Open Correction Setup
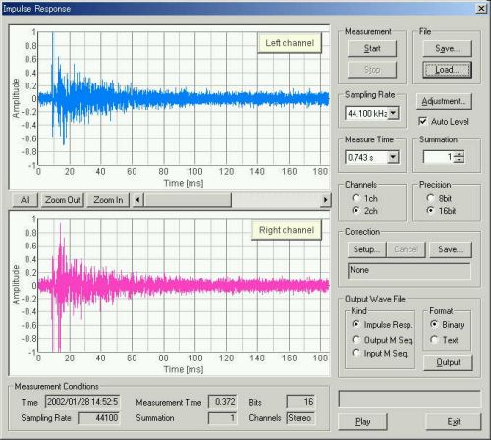Viewport: 491px width, 440px height. coord(366,249)
